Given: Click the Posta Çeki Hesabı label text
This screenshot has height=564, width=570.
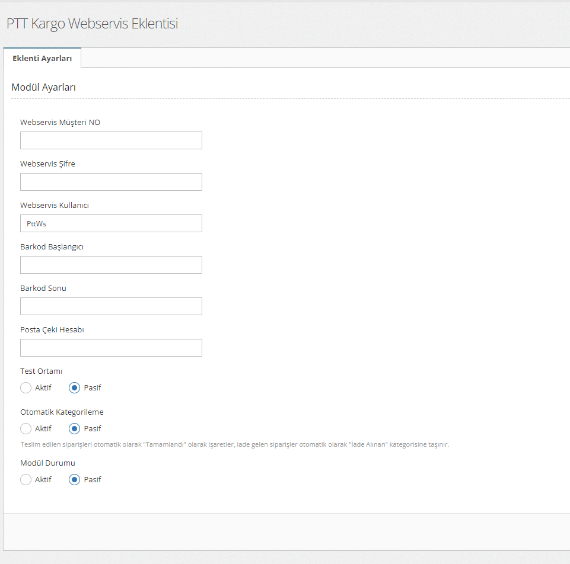Looking at the screenshot, I should pyautogui.click(x=52, y=330).
